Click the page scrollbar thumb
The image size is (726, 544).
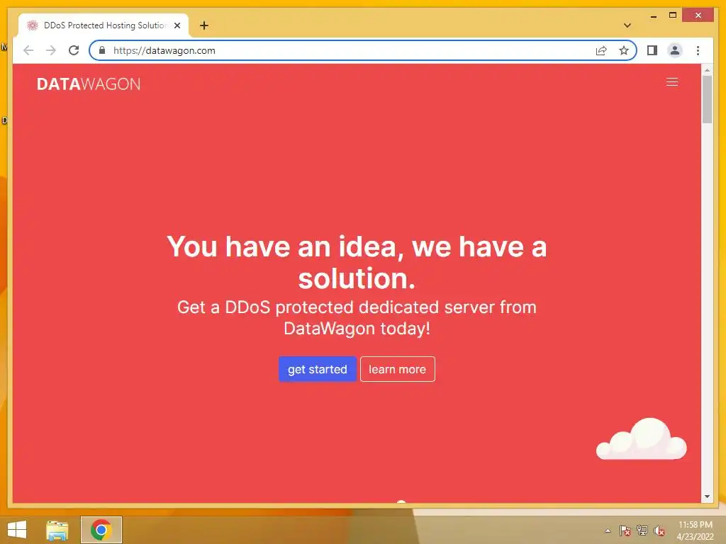coord(707,99)
